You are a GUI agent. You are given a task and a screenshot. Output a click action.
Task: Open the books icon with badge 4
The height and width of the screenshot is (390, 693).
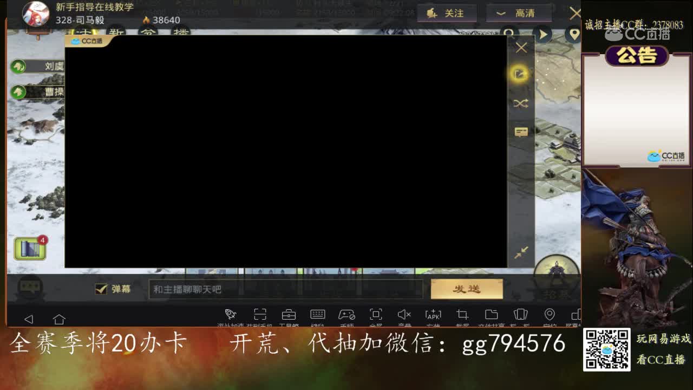click(x=30, y=248)
